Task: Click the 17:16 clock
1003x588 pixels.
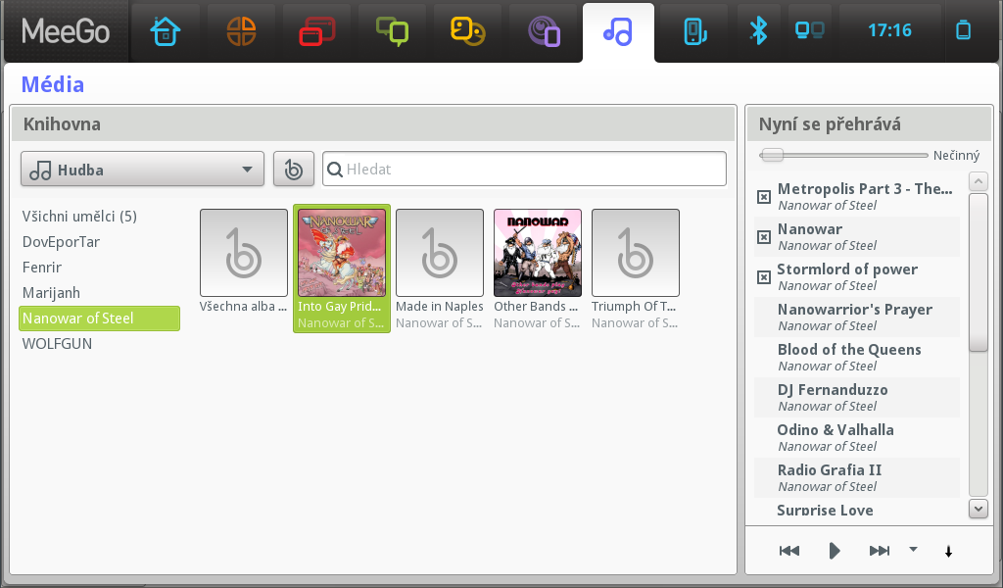Action: pos(889,30)
